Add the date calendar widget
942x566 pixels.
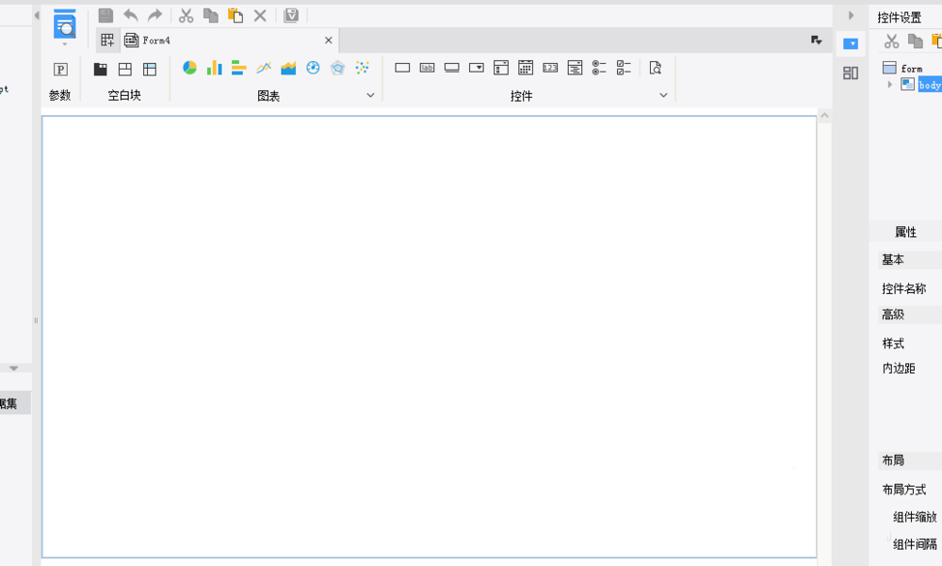(526, 68)
